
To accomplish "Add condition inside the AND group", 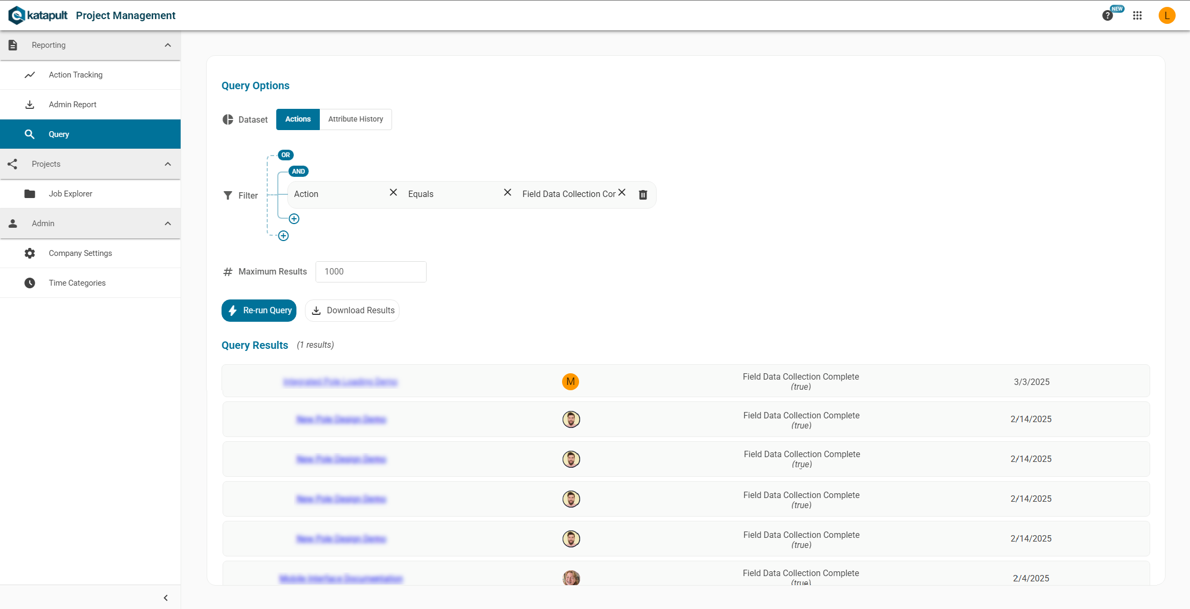I will (294, 219).
